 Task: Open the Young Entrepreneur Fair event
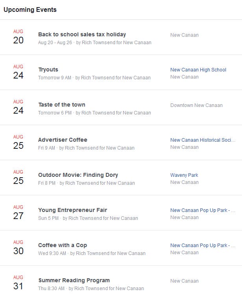[72, 210]
